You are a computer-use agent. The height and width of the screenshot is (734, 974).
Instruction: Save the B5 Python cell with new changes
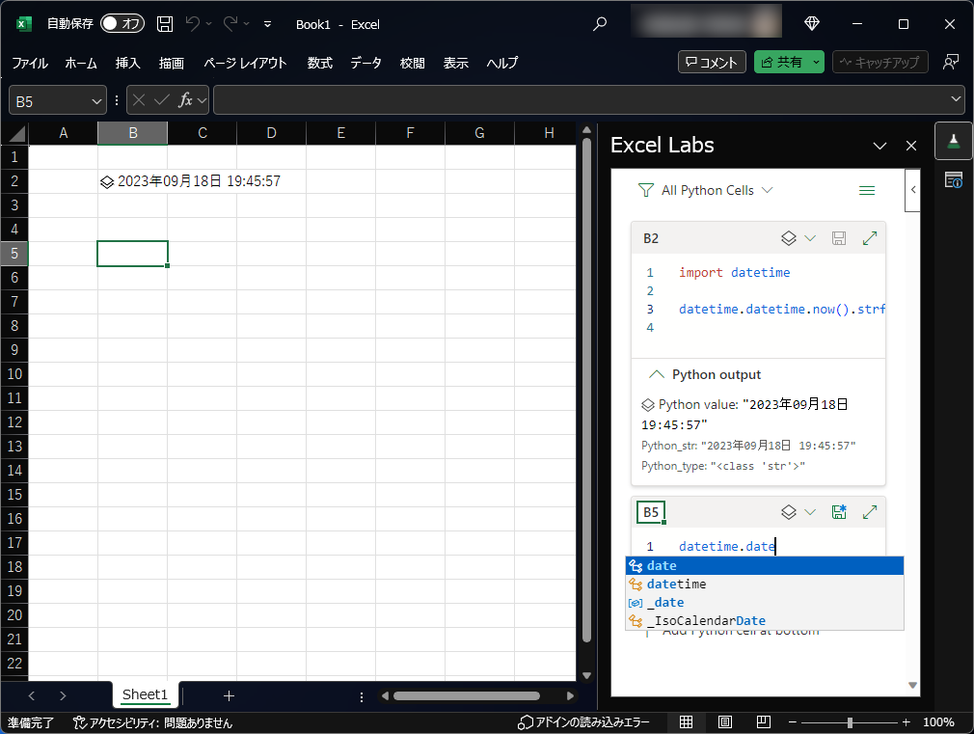[x=838, y=512]
